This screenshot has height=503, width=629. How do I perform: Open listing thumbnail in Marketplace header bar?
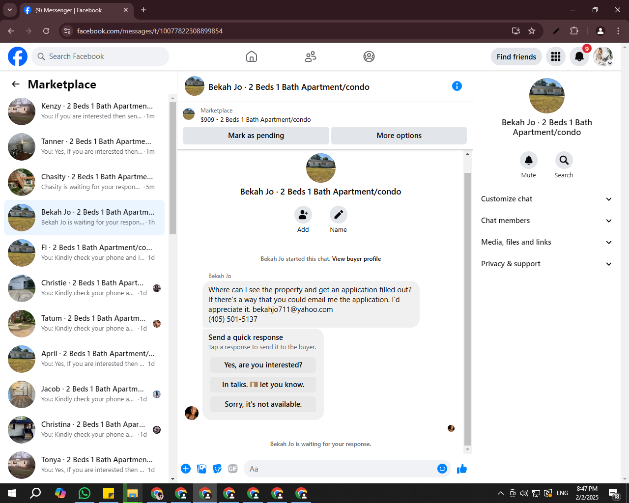(x=189, y=114)
